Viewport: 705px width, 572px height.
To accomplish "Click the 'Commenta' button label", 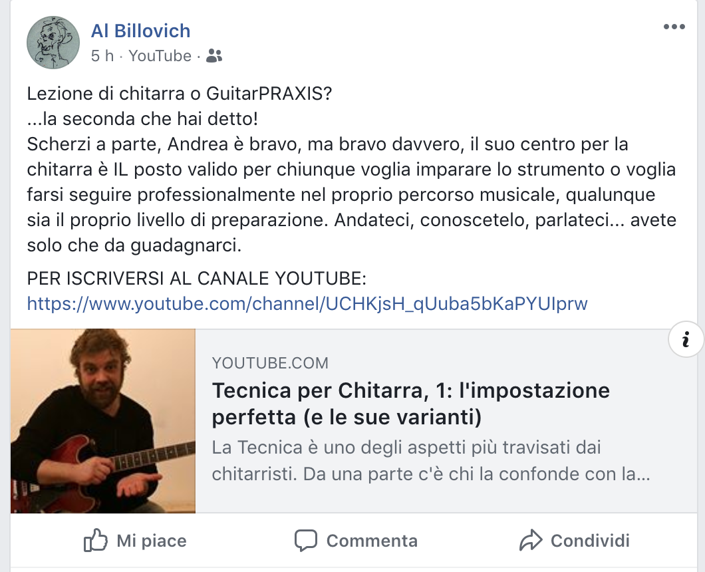I will 372,541.
